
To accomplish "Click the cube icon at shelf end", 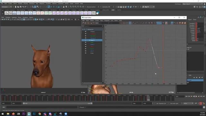I will [98, 13].
